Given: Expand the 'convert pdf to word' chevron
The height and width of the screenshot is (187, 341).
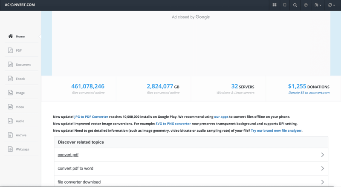Looking at the screenshot, I should (322, 168).
